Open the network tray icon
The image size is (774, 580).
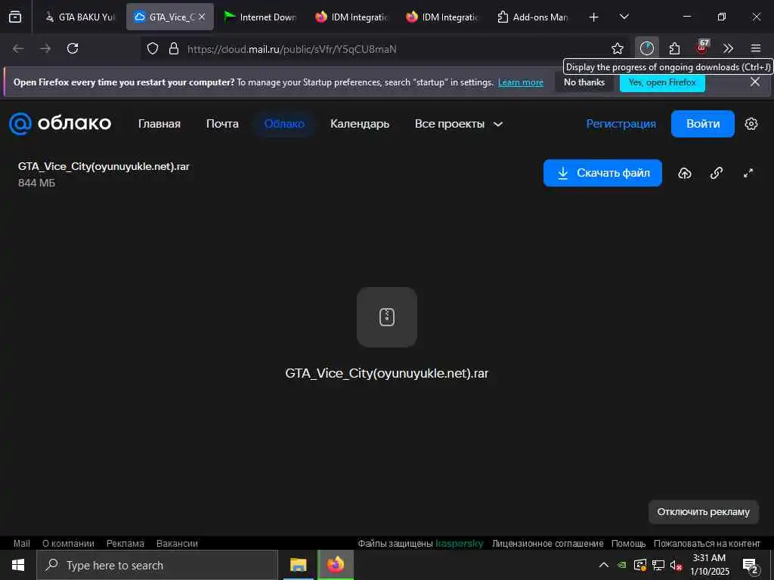pyautogui.click(x=658, y=565)
